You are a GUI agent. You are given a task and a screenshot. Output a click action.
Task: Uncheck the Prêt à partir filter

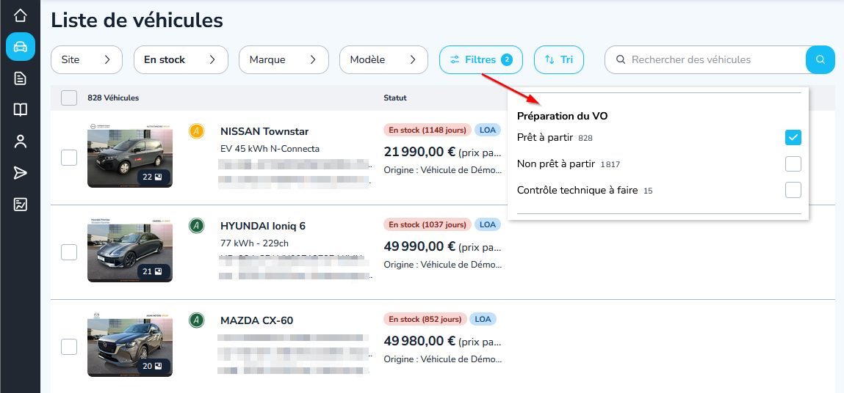point(793,138)
